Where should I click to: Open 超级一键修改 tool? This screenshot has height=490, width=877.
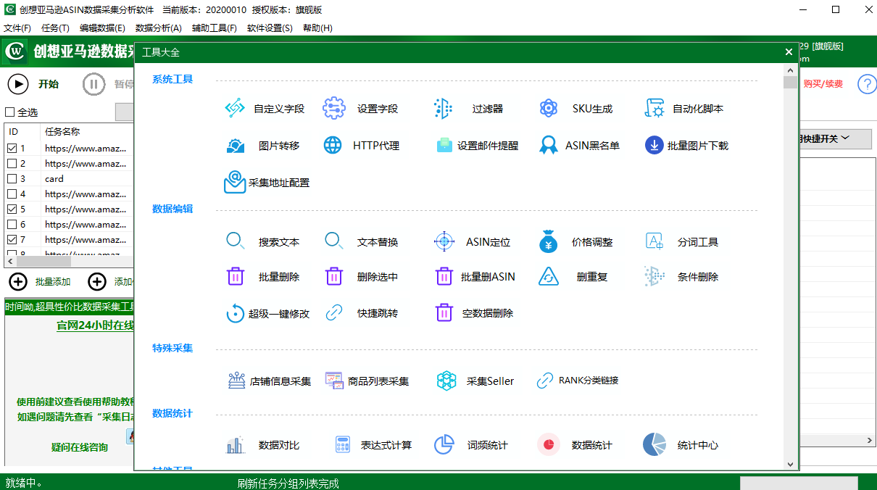coord(267,314)
